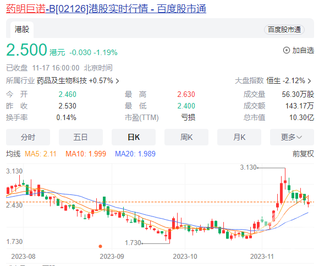
Task: Click the 今开 value 2.460
Action: click(67, 94)
